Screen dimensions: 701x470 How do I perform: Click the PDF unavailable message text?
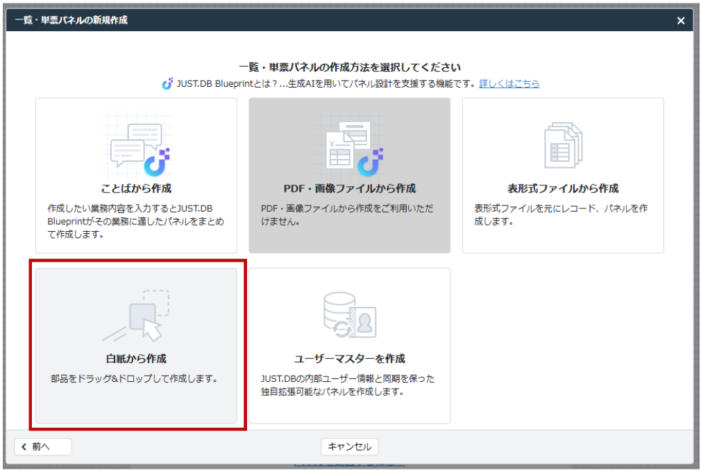[x=347, y=215]
